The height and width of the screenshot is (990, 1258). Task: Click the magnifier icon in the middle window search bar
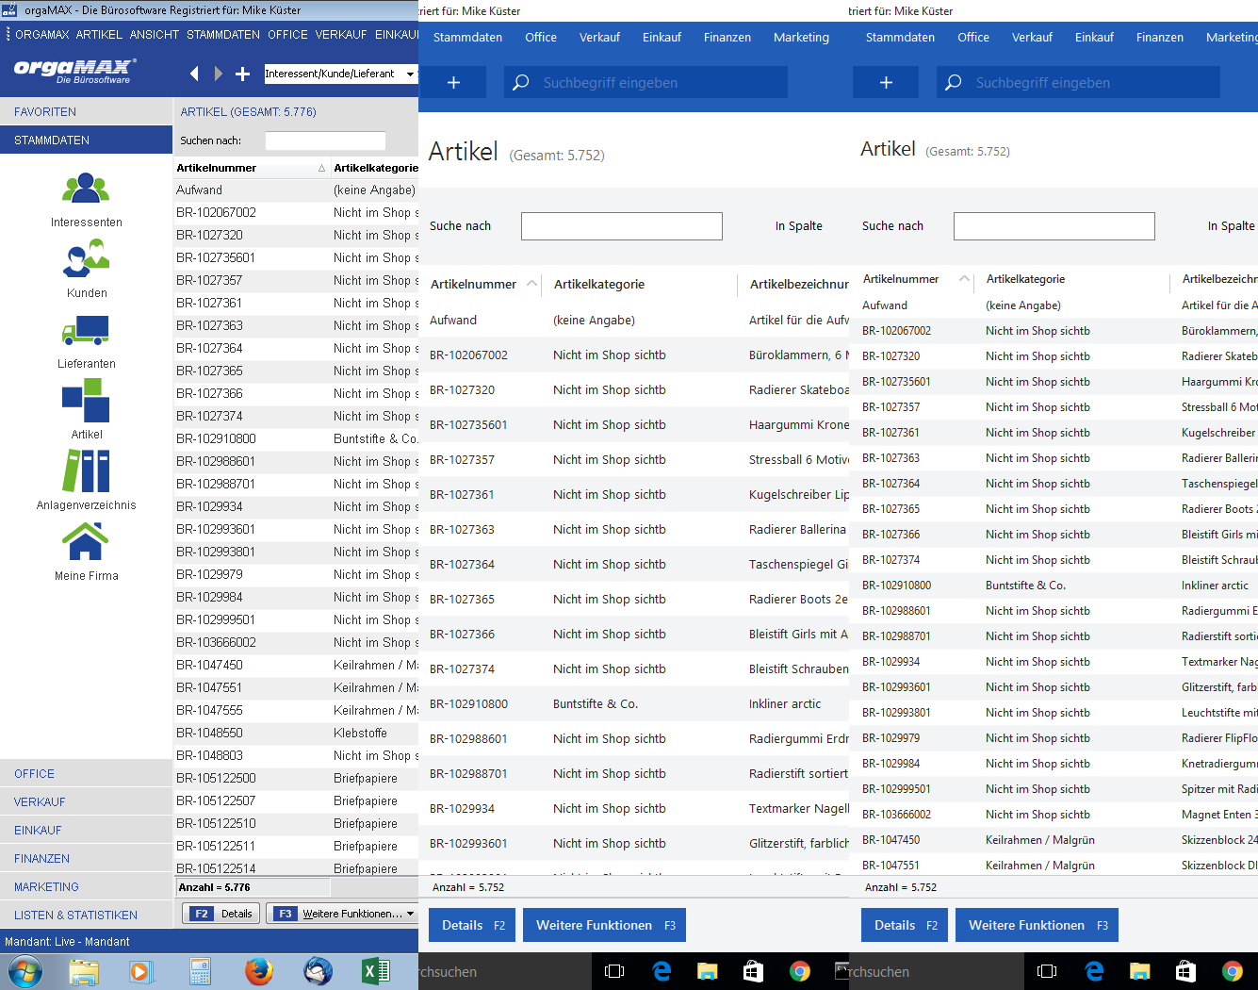[520, 82]
